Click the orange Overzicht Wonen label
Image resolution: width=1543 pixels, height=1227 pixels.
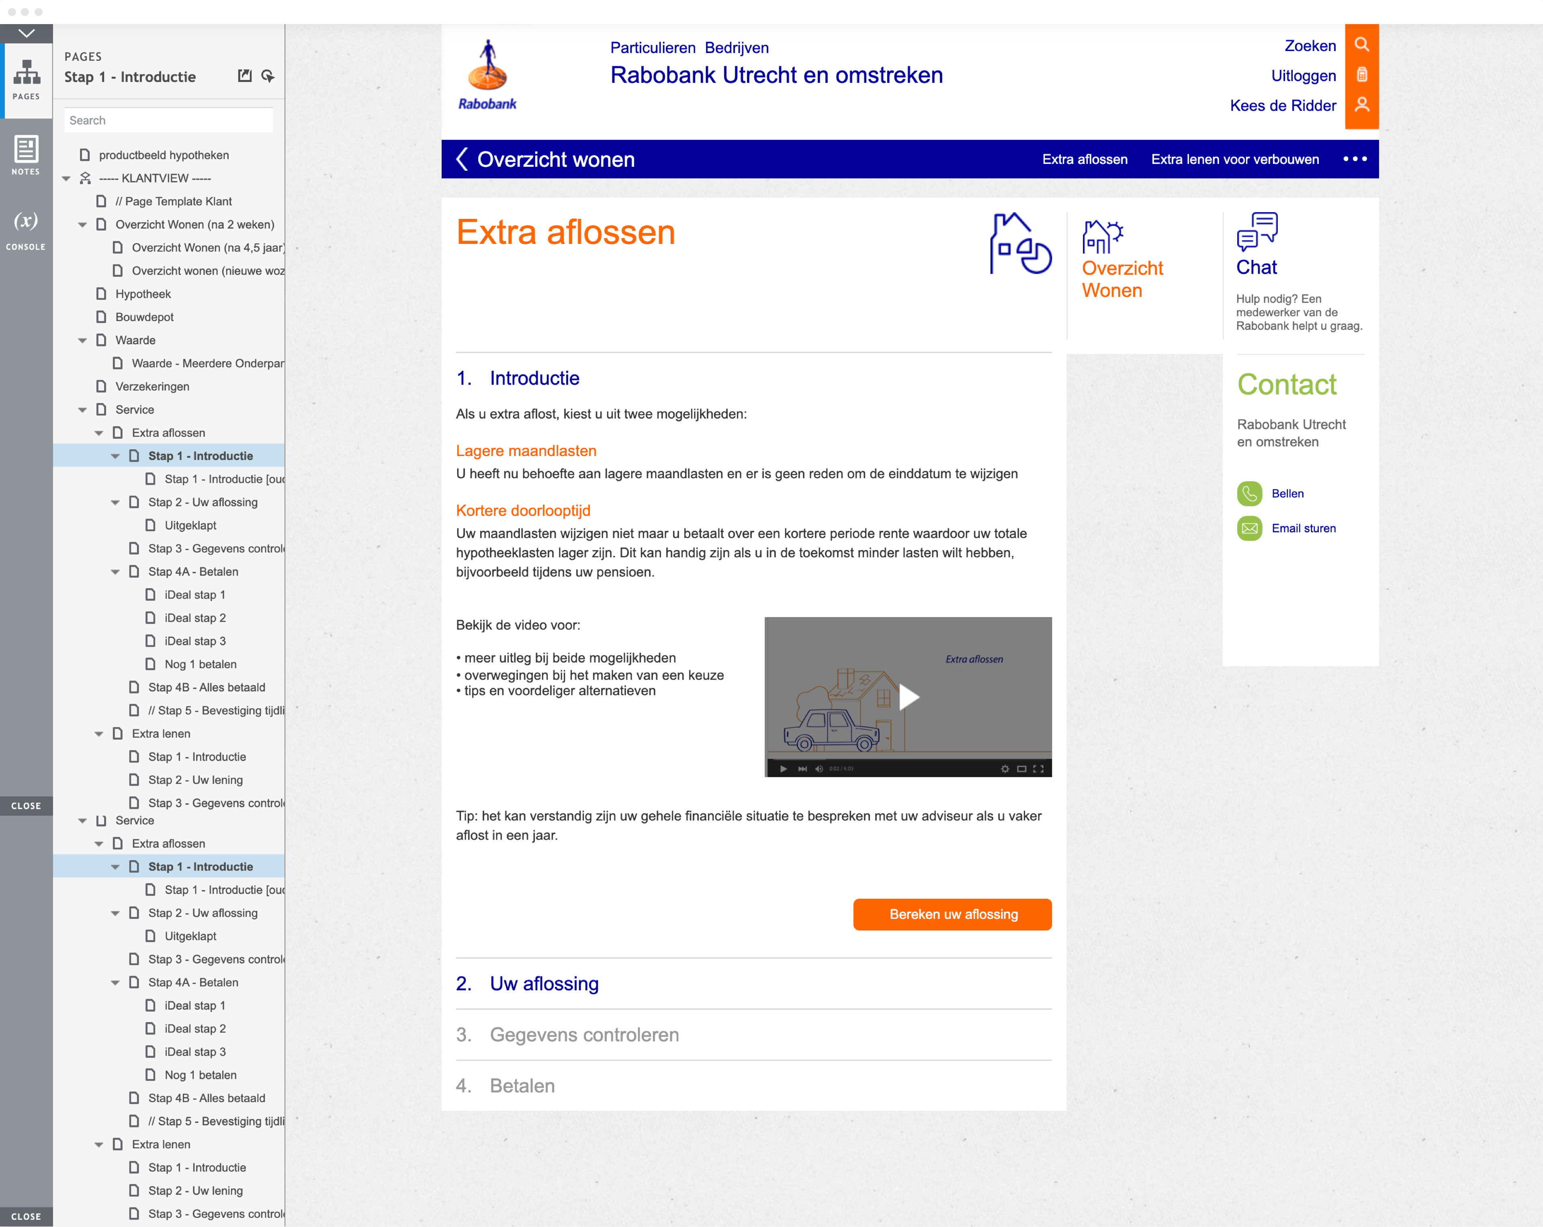coord(1122,279)
